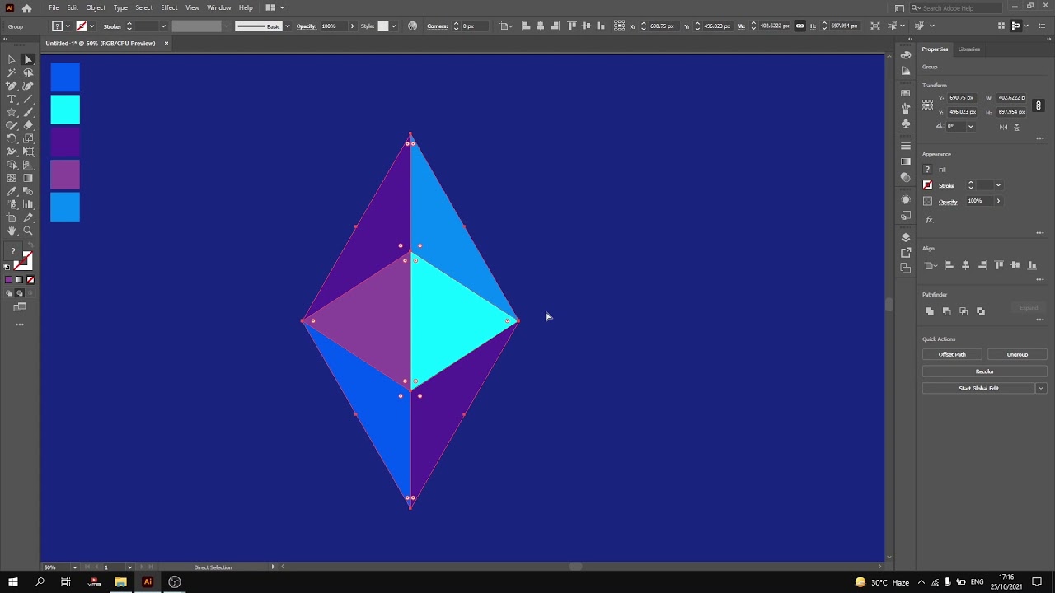Flip horizontally in Transform section
This screenshot has width=1055, height=593.
click(x=1003, y=127)
